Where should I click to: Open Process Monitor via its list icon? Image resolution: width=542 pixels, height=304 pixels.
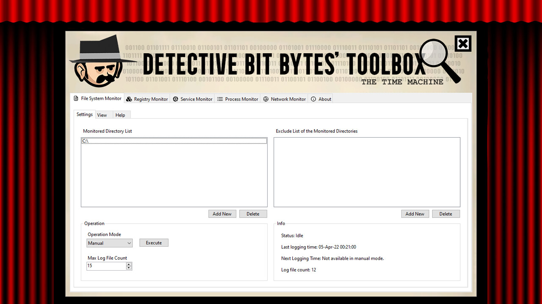click(220, 99)
